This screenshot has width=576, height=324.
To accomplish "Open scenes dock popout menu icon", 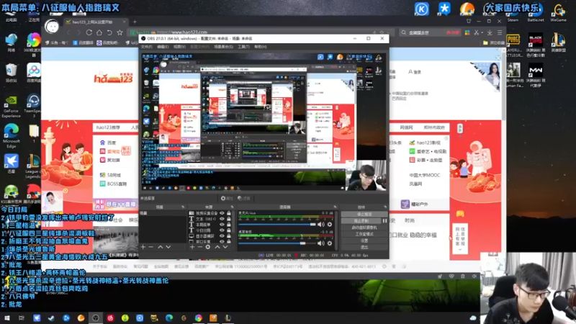I will coord(183,207).
